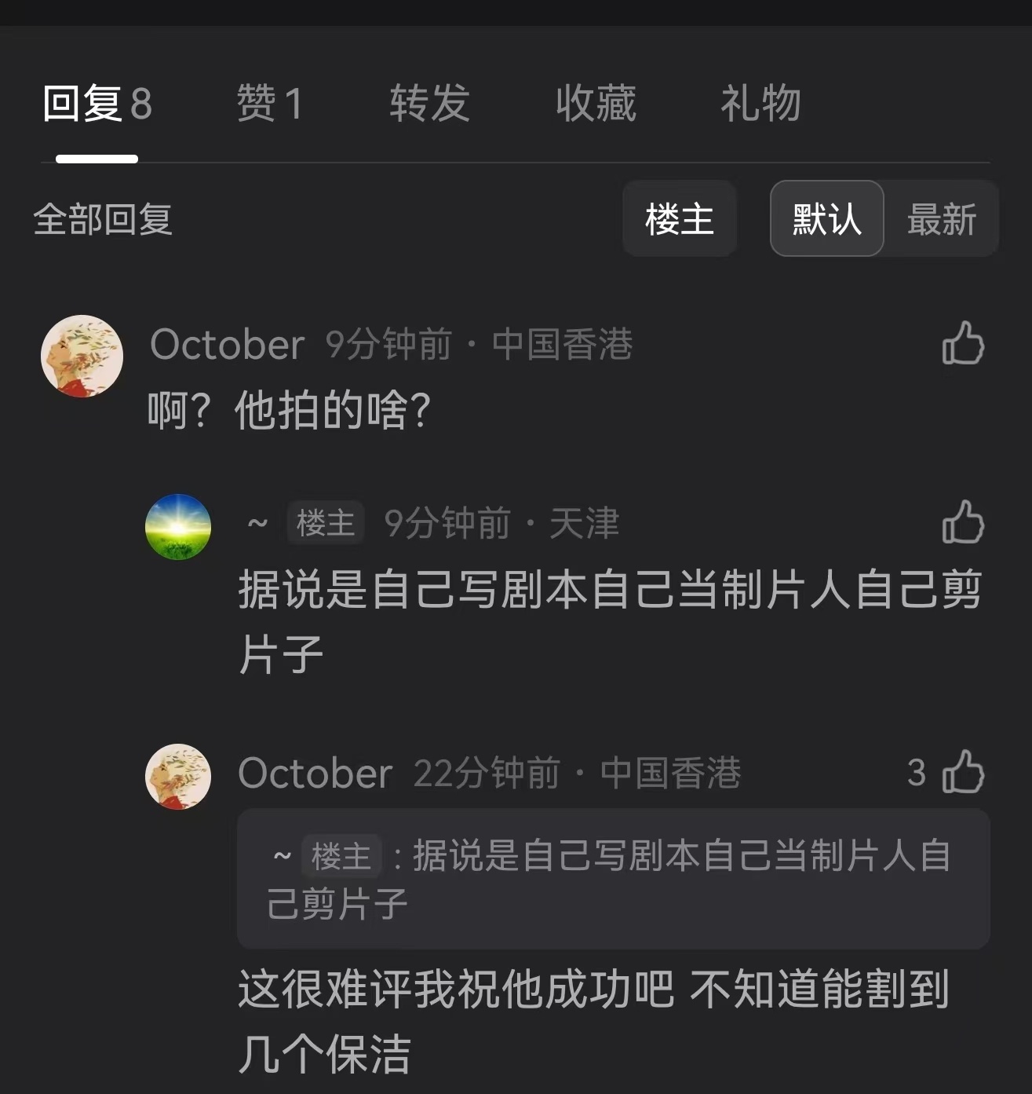Open the 礼物 tab

coord(760,103)
